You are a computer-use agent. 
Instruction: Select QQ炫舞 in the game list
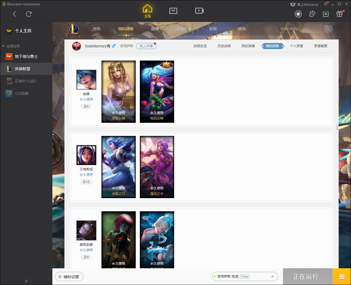(x=26, y=93)
